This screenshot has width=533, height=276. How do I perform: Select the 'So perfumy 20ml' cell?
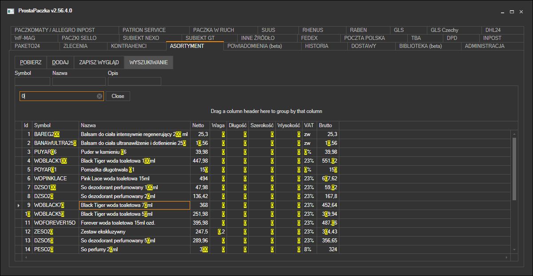[135, 249]
